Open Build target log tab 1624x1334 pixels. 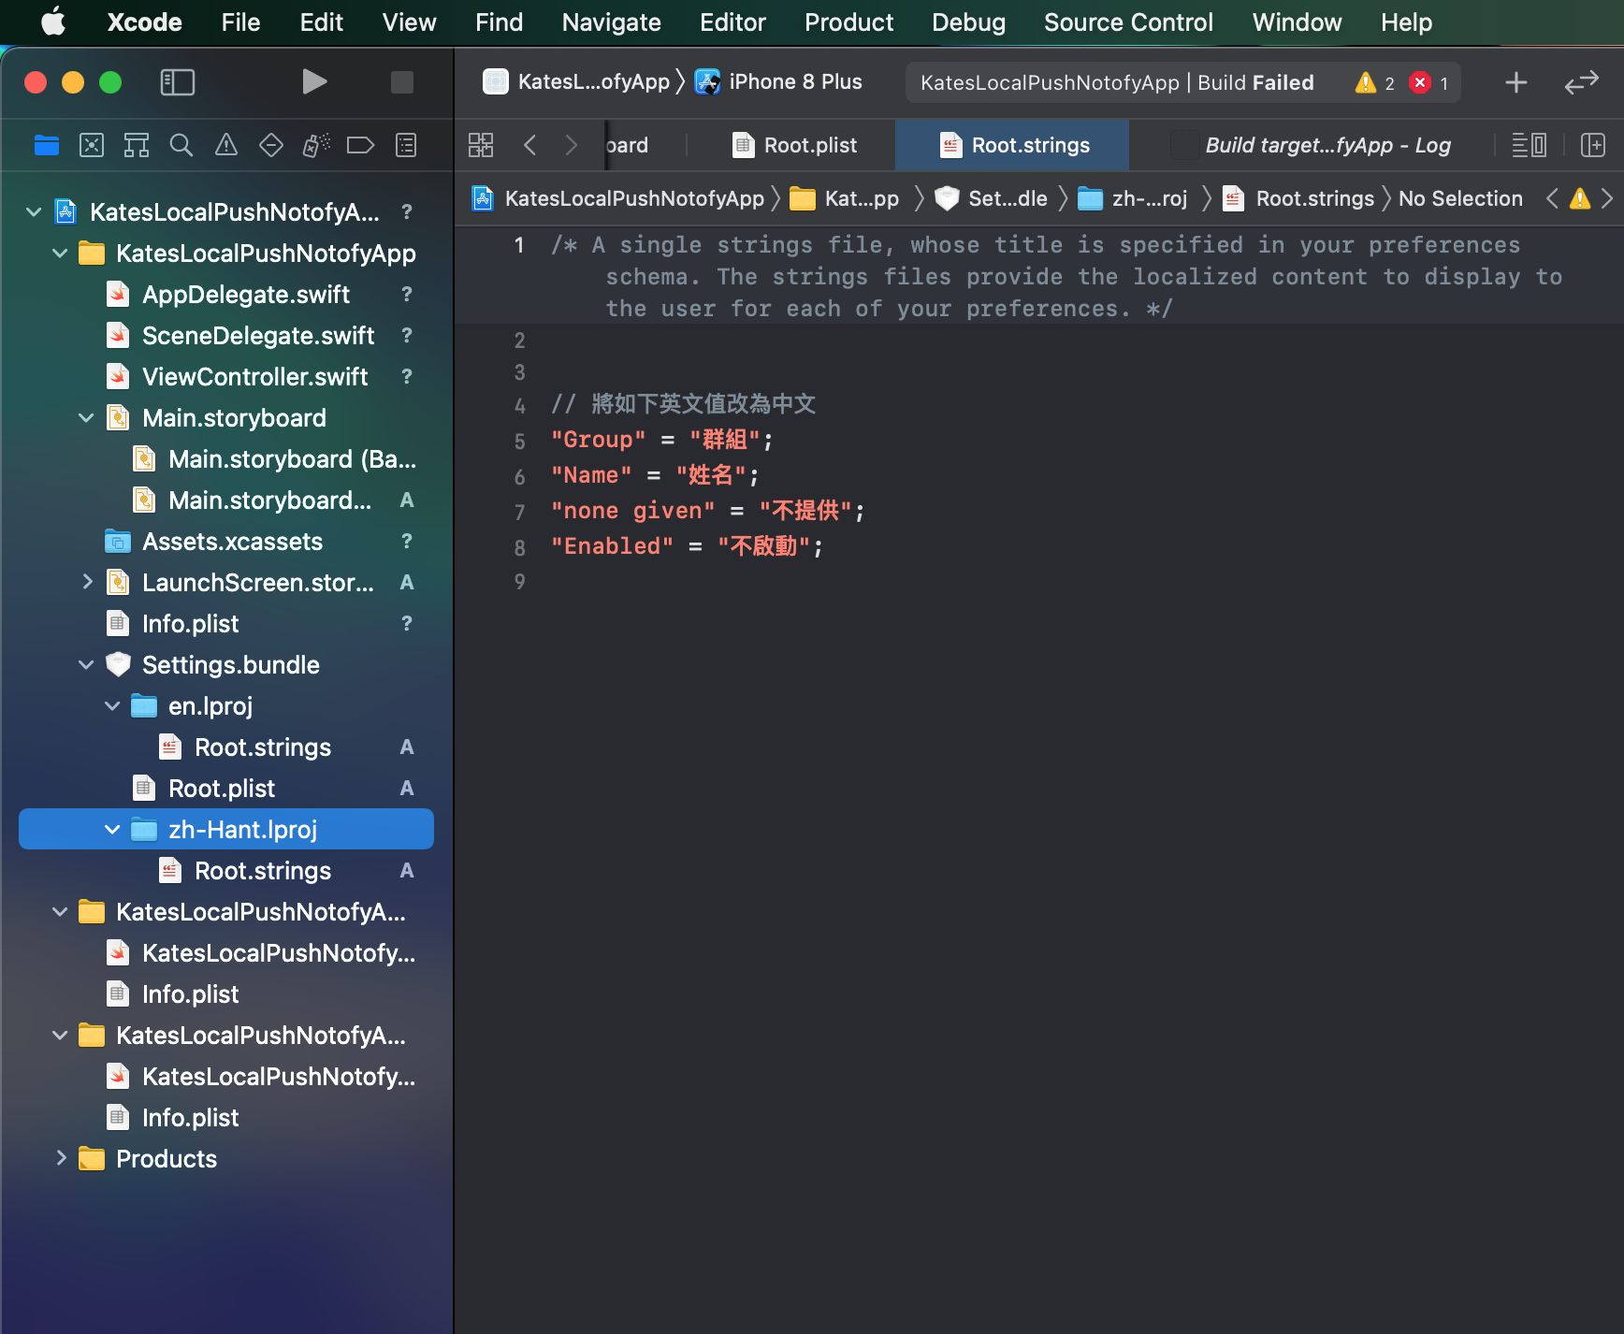click(x=1312, y=145)
